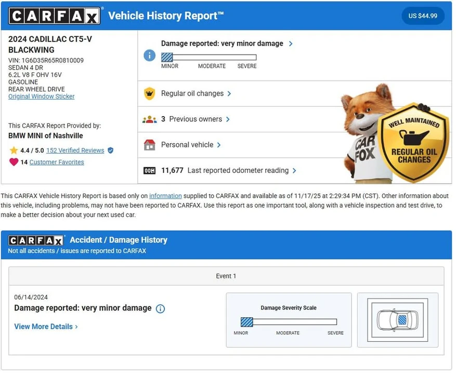456x375 pixels.
Task: Click the View More Details chevron arrow
Action: (x=77, y=328)
